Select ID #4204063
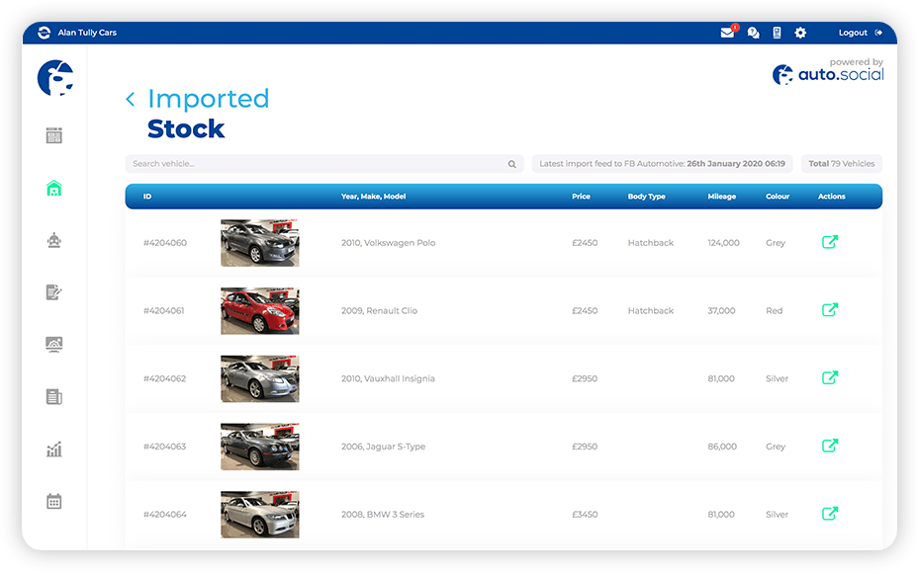Viewport: 919px width, 572px height. (x=164, y=447)
